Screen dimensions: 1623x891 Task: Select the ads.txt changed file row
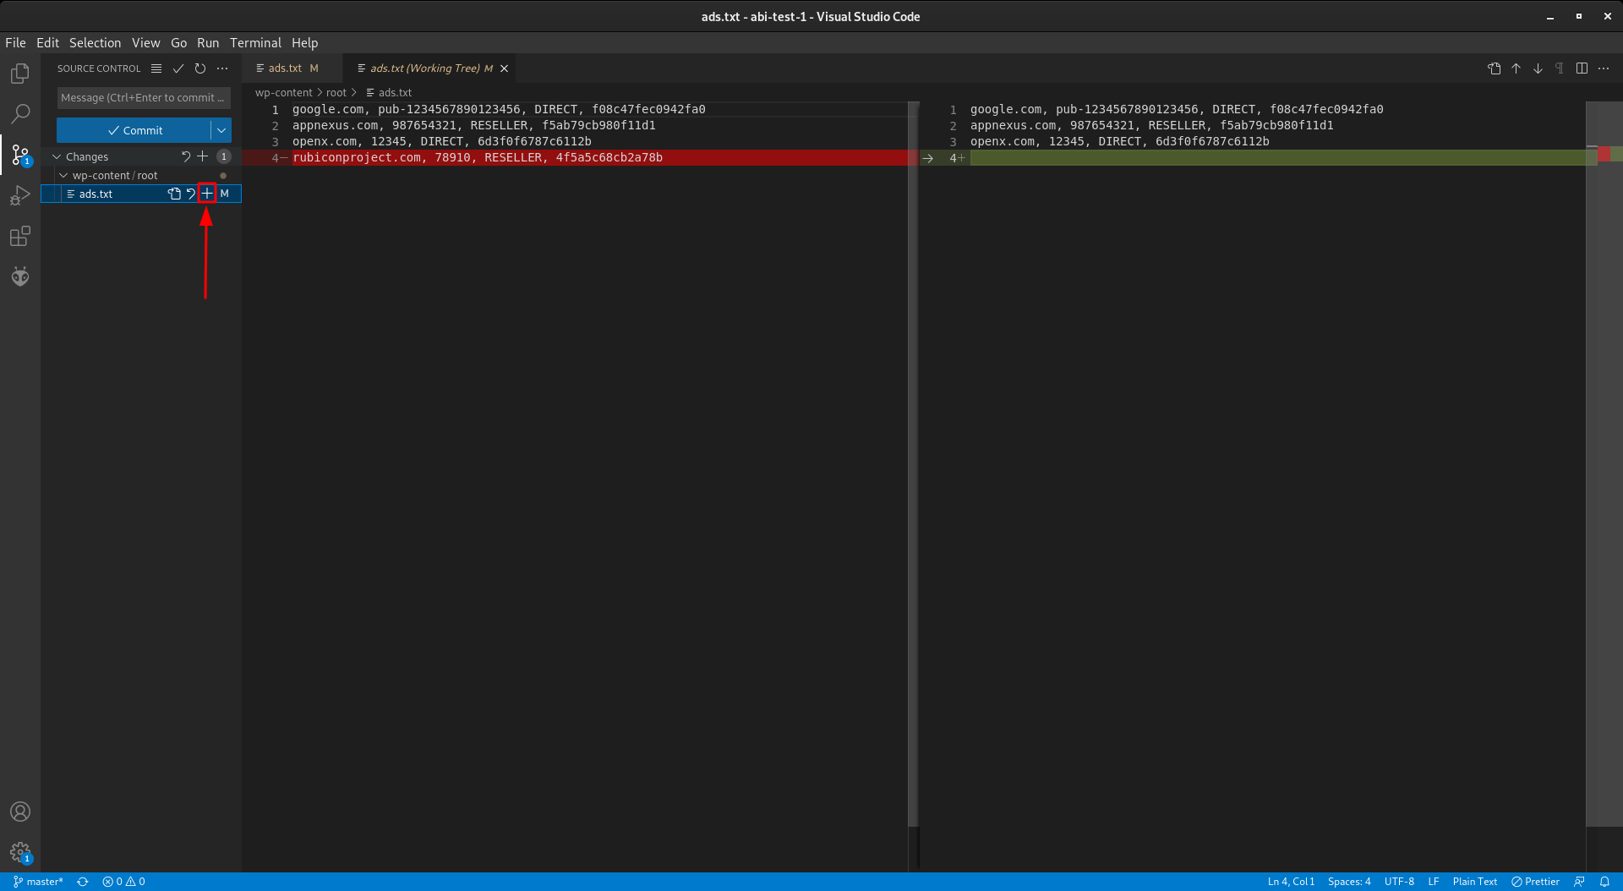click(141, 194)
